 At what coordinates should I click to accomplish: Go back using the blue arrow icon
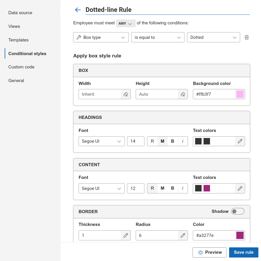[x=78, y=10]
